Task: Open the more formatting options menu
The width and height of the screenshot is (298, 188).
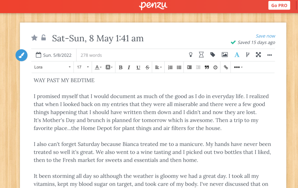Action: click(238, 67)
